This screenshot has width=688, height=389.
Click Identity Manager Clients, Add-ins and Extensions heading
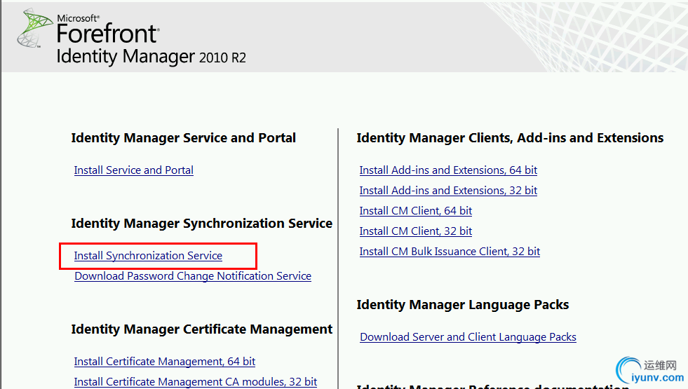[x=510, y=137]
